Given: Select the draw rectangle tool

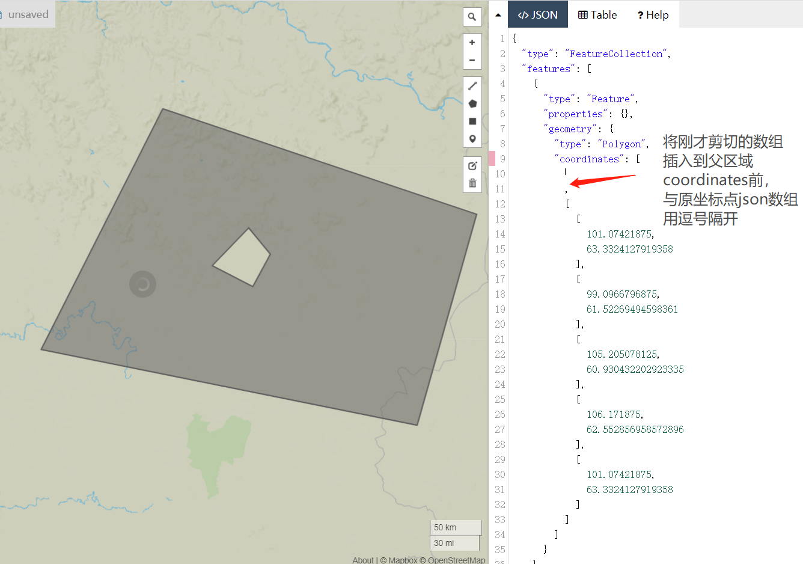Looking at the screenshot, I should (472, 120).
